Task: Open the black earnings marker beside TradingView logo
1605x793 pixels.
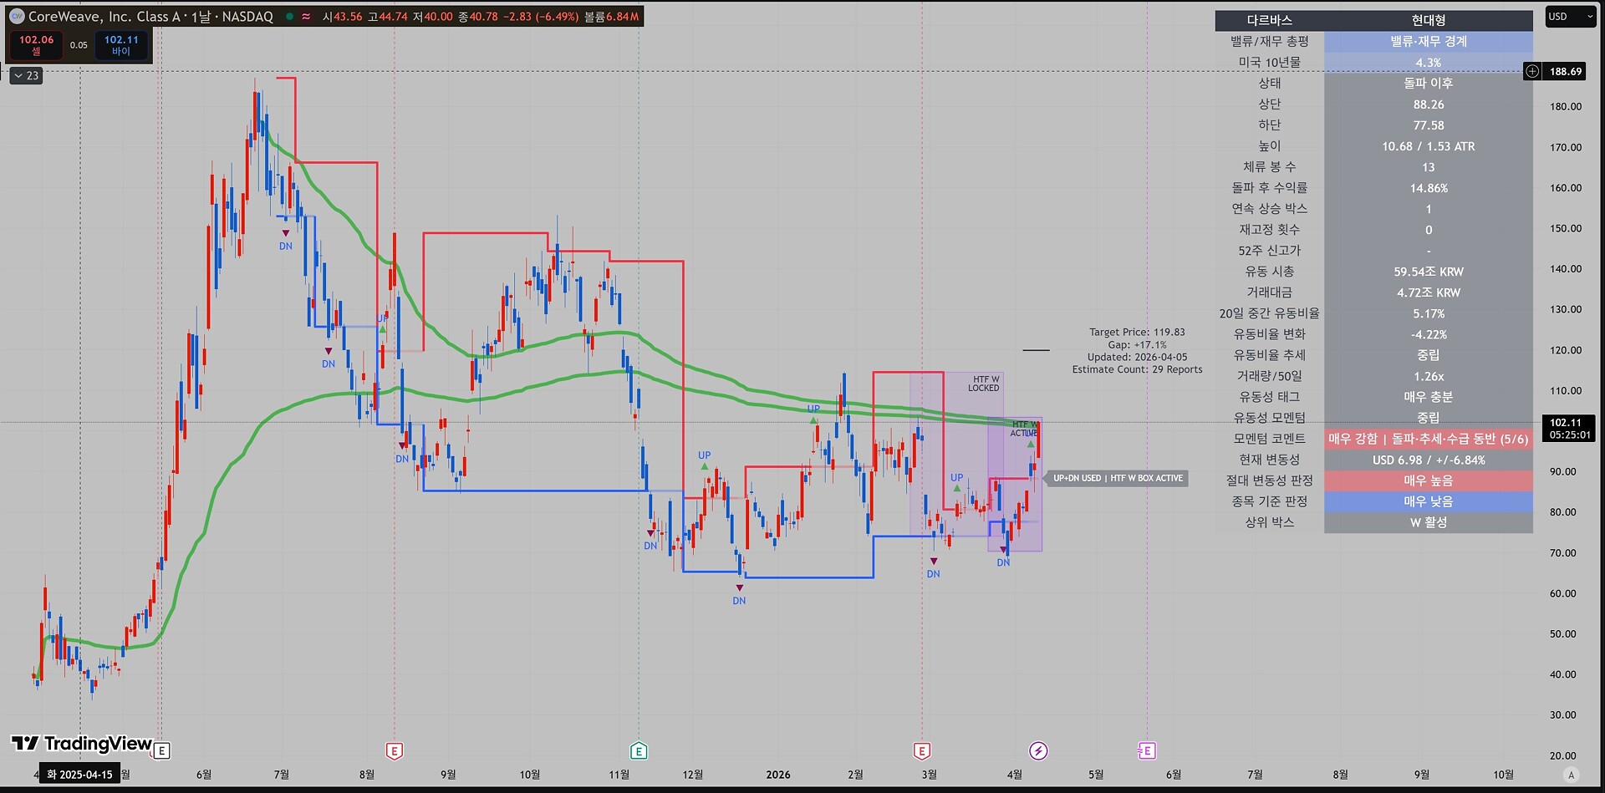Action: coord(162,750)
